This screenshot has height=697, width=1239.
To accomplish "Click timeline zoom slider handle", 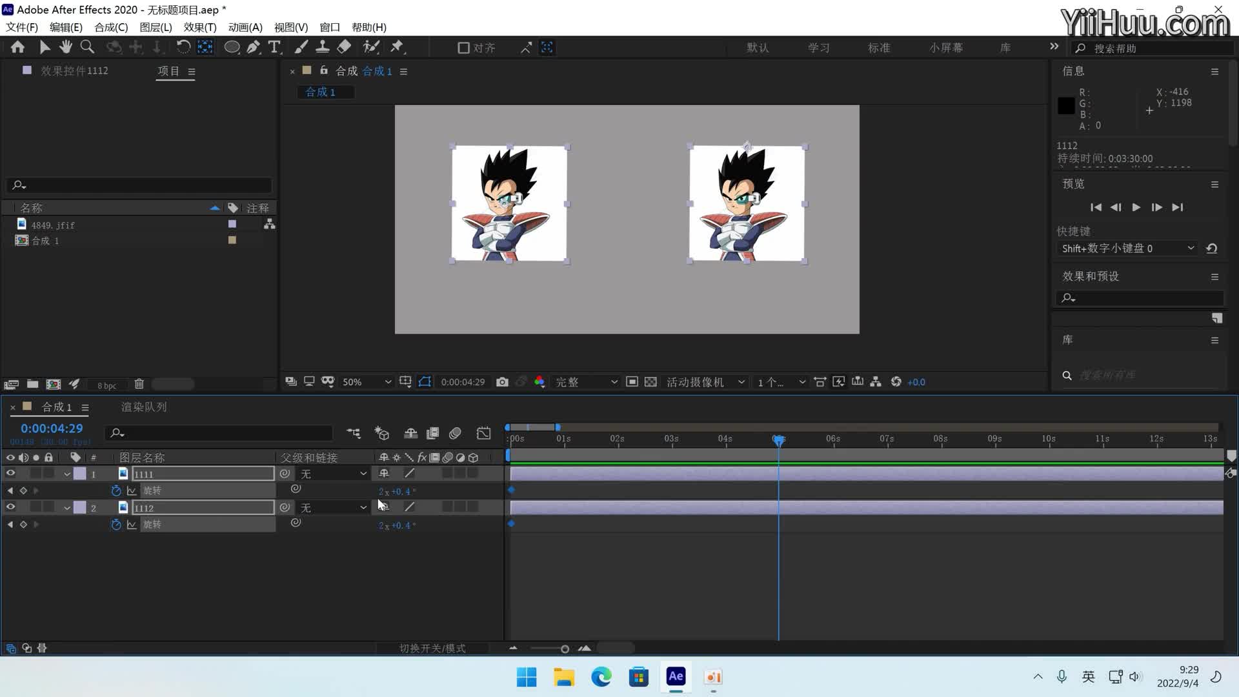I will tap(565, 649).
